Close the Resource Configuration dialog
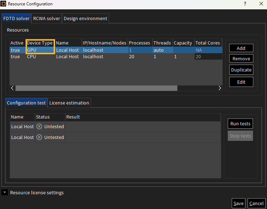Image resolution: width=267 pixels, height=209 pixels. pyautogui.click(x=261, y=4)
